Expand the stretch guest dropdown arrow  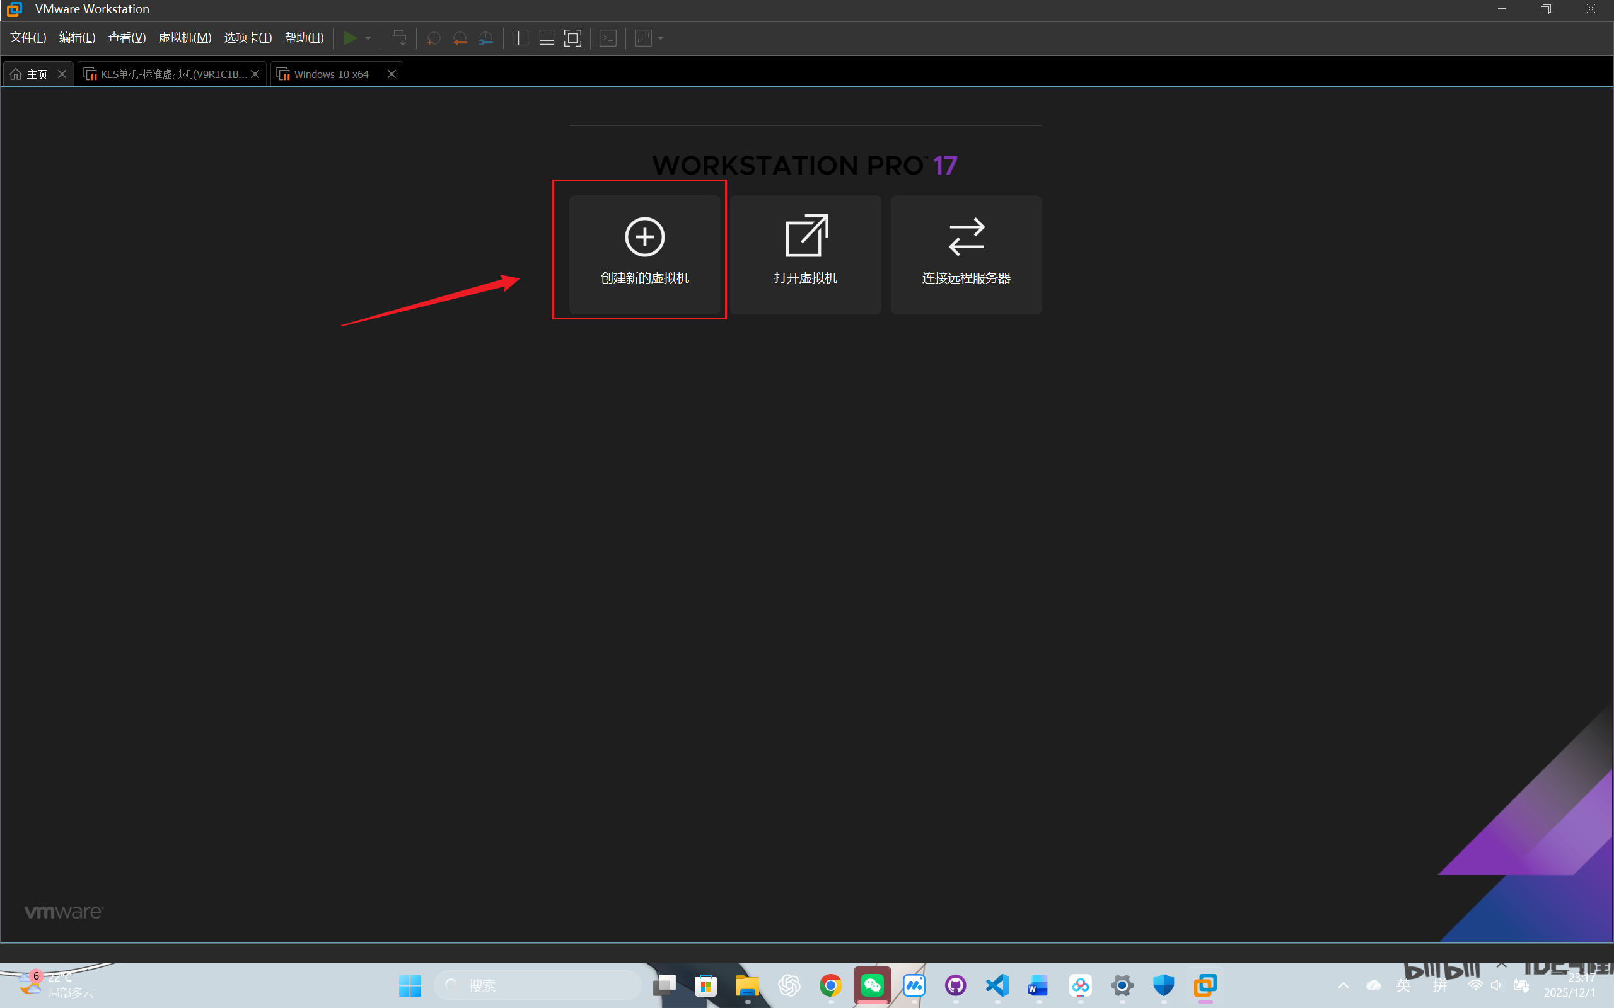coord(661,38)
